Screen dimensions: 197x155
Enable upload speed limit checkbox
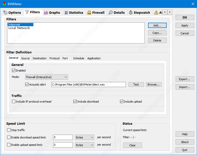pos(9,145)
